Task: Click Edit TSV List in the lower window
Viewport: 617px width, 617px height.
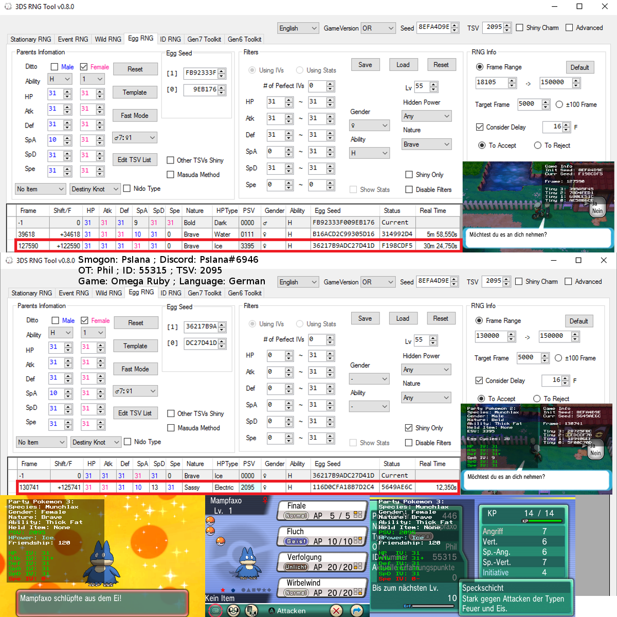Action: [x=135, y=413]
